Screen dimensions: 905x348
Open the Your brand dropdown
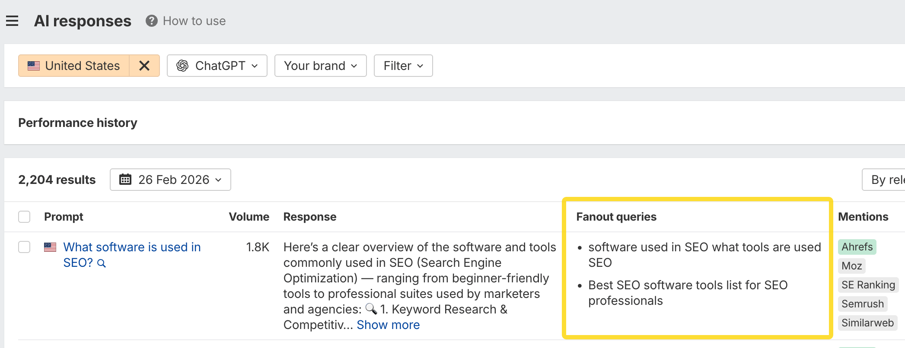(x=320, y=66)
